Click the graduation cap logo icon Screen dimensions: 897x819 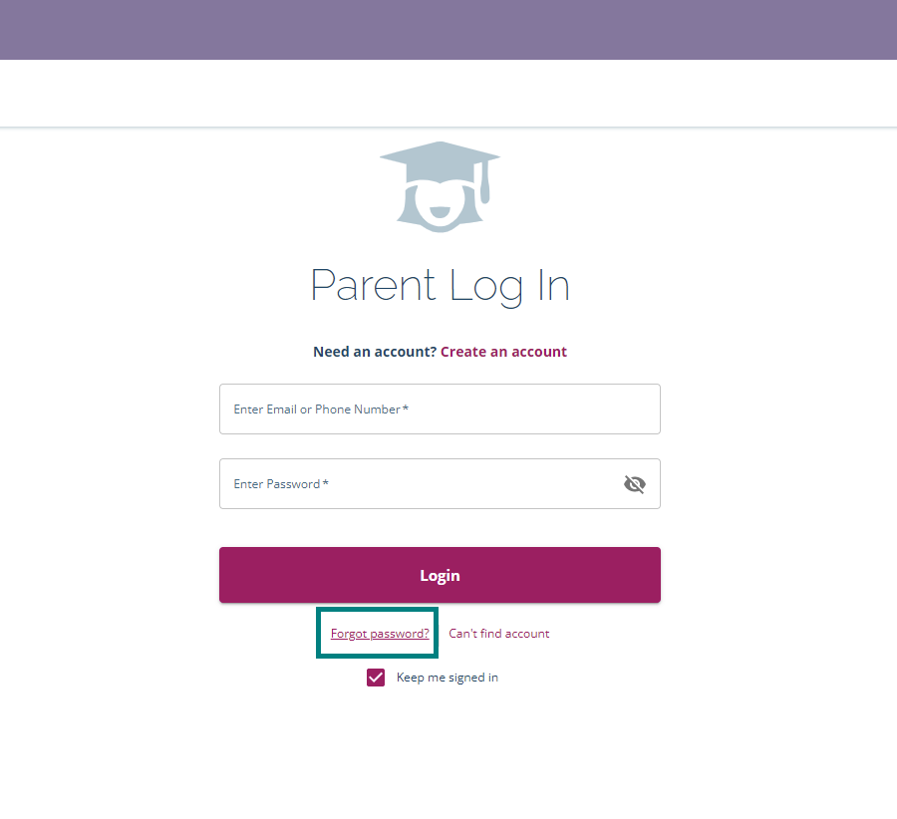440,184
